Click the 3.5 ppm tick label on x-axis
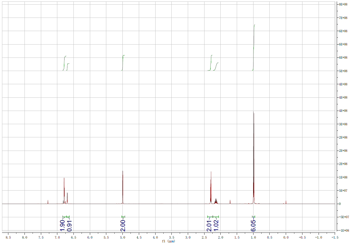This screenshot has width=352, height=244. pos(171,238)
